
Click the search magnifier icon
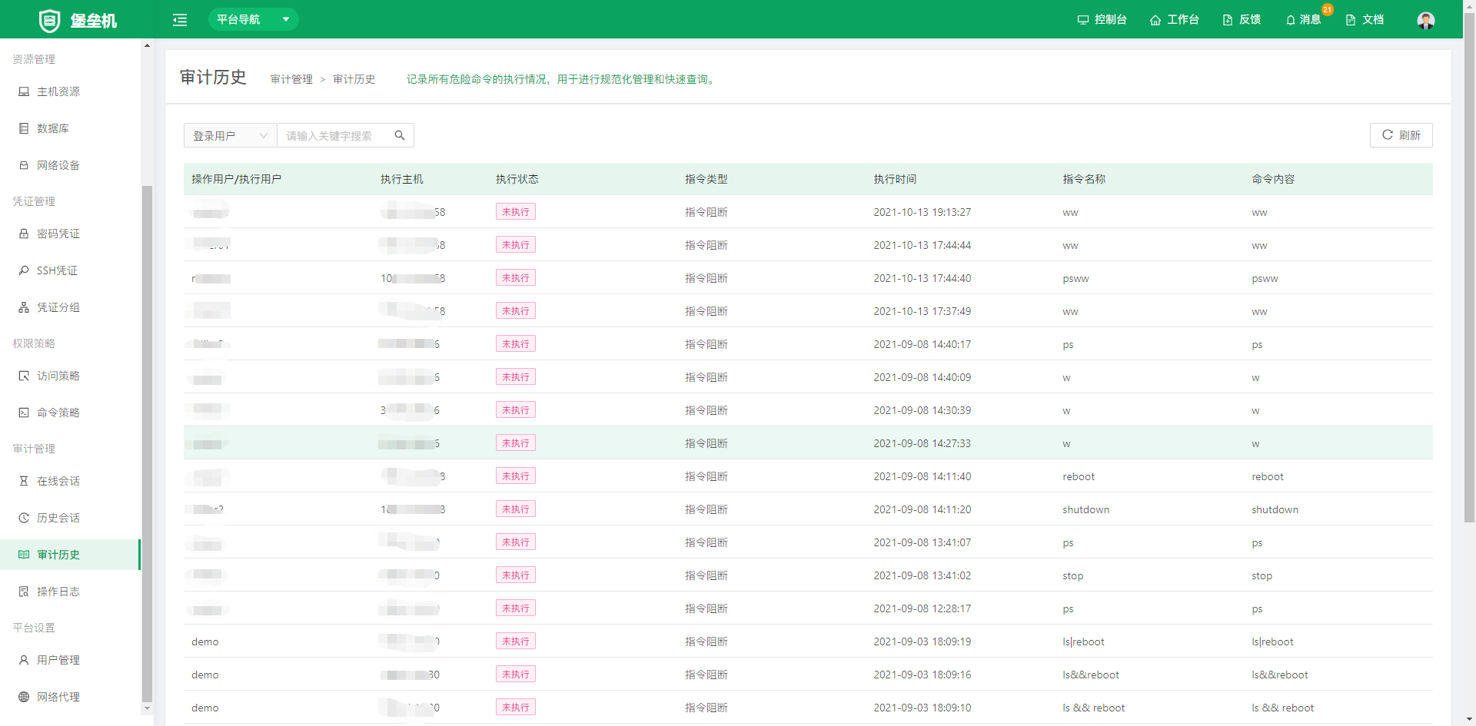coord(400,135)
